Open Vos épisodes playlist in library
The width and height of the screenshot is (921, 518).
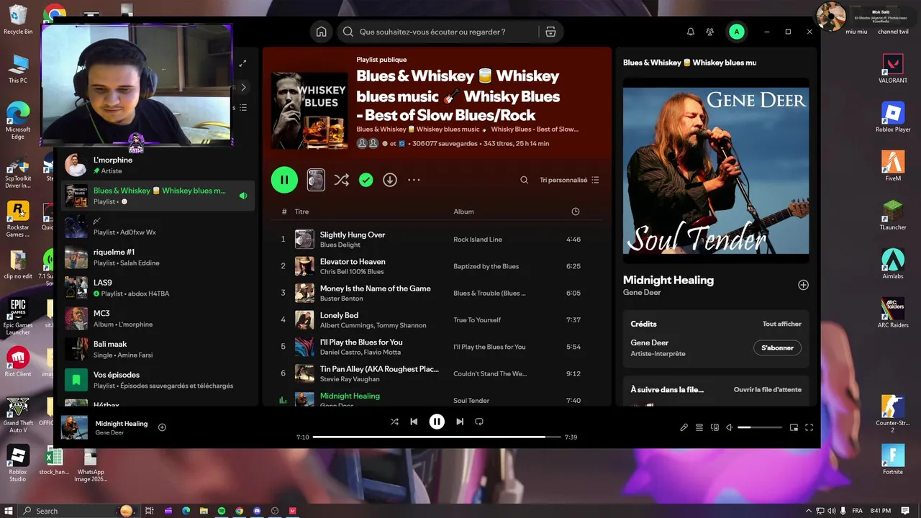click(157, 380)
